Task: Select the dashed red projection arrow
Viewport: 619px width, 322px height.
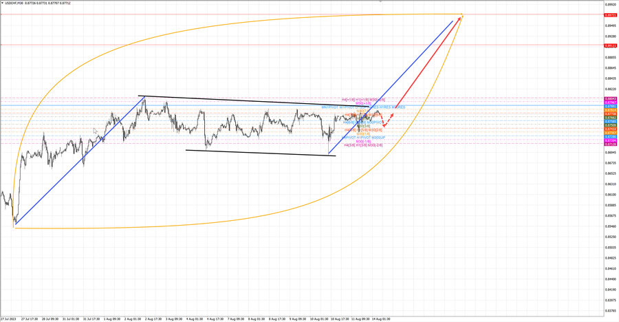Action: point(388,120)
